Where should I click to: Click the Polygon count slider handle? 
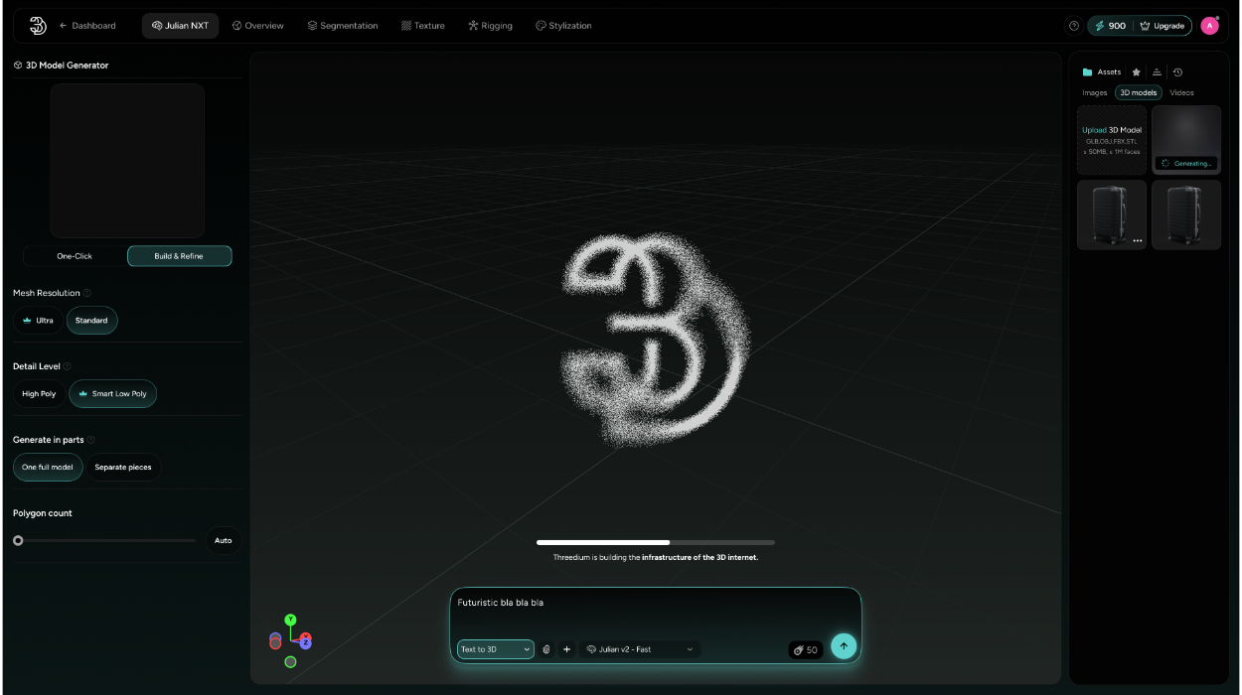[18, 541]
